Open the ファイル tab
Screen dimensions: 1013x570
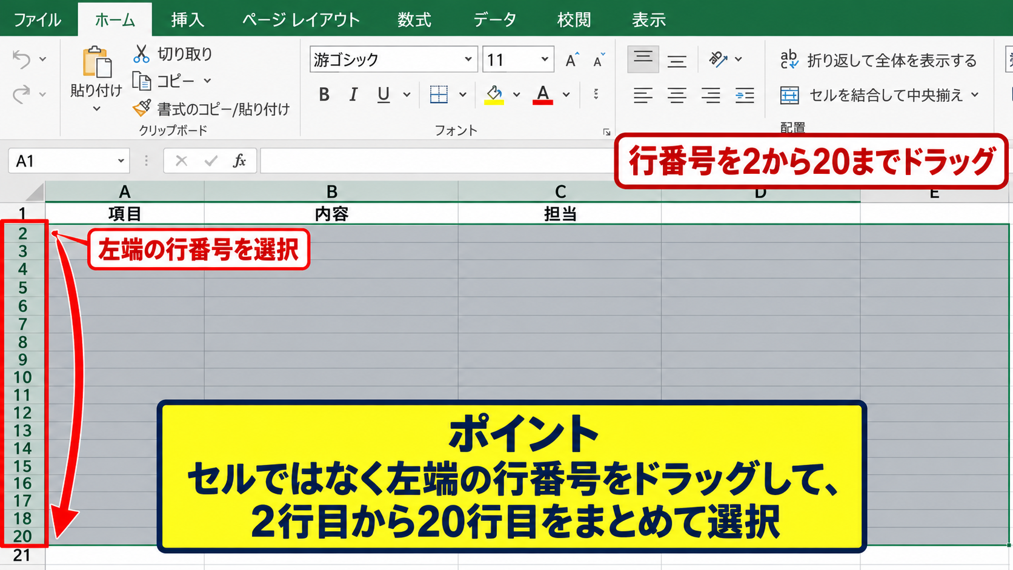pyautogui.click(x=38, y=20)
